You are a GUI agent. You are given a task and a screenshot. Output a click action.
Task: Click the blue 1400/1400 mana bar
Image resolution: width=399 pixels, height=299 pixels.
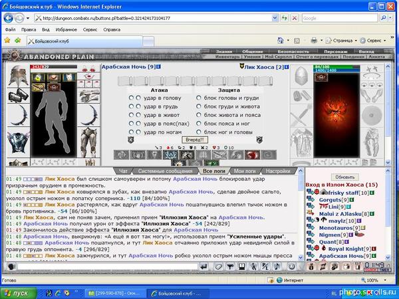tap(336, 70)
